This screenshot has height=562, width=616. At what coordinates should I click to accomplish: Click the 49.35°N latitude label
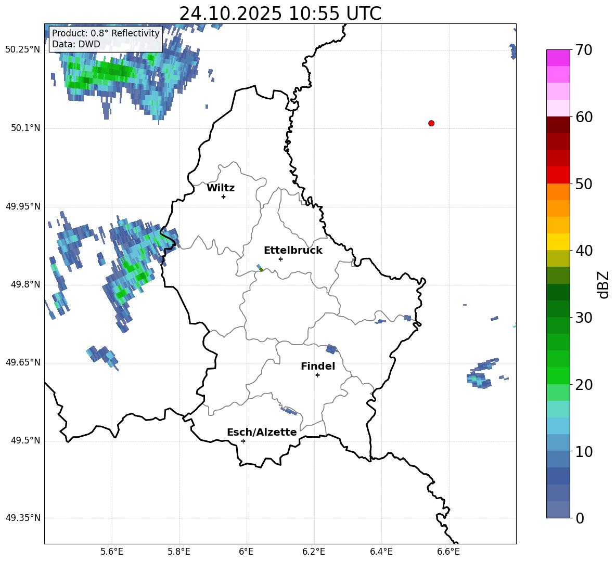[x=23, y=518]
